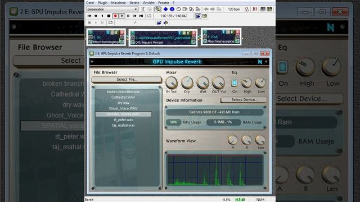Toggle the loop icon in the third toolbar row

[110, 22]
